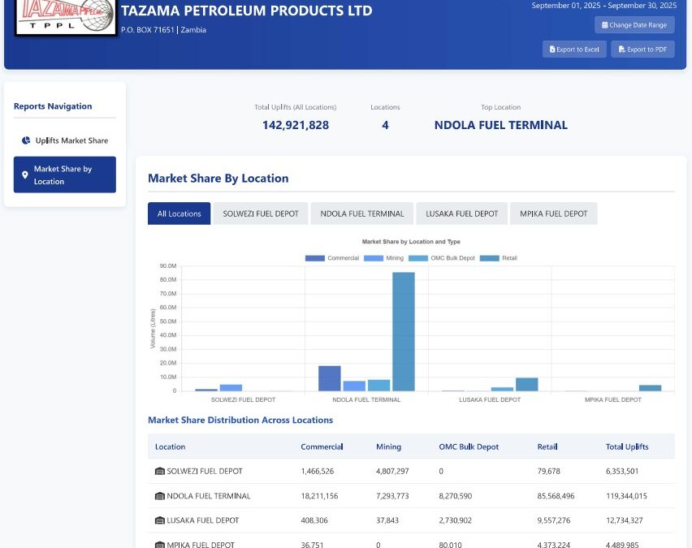The width and height of the screenshot is (692, 548).
Task: Select the All Locations tab
Action: click(x=179, y=214)
